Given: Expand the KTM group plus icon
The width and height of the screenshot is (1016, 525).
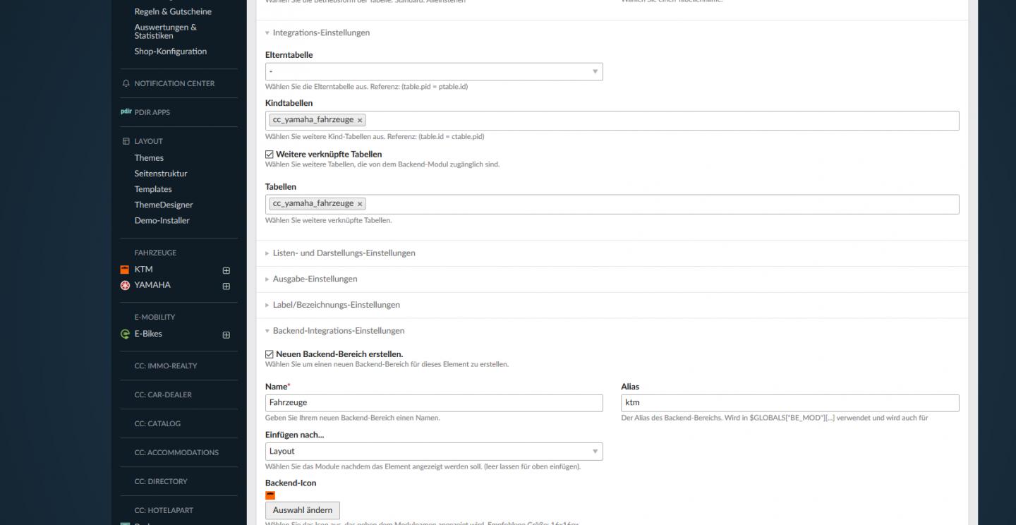Looking at the screenshot, I should click(226, 270).
